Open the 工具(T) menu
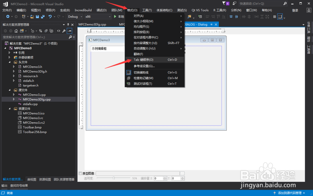 (x=147, y=10)
